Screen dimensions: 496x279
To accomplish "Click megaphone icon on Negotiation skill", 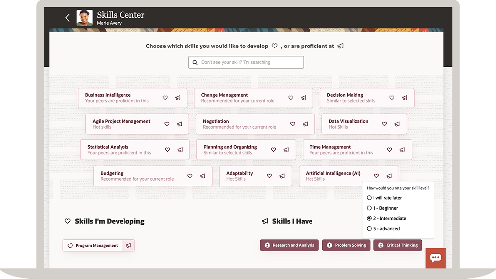I will [x=305, y=124].
